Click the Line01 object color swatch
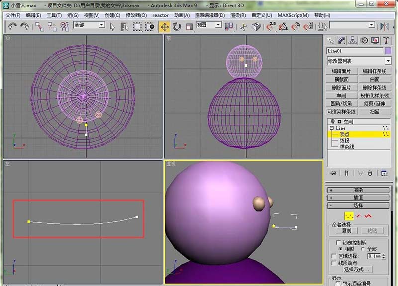 [388, 51]
